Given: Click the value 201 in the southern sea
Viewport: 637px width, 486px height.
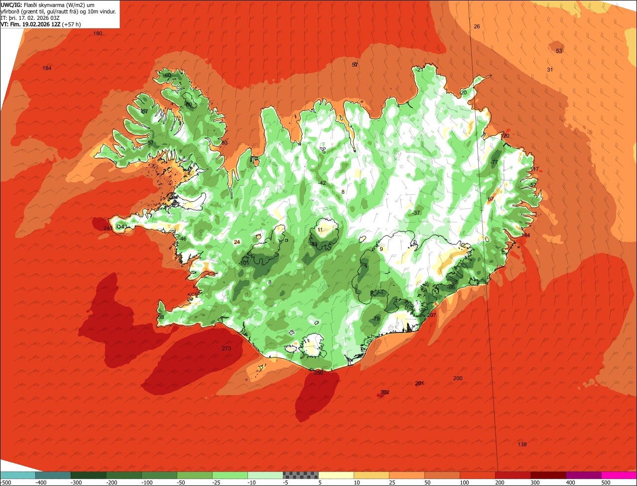Looking at the screenshot, I should pos(420,383).
